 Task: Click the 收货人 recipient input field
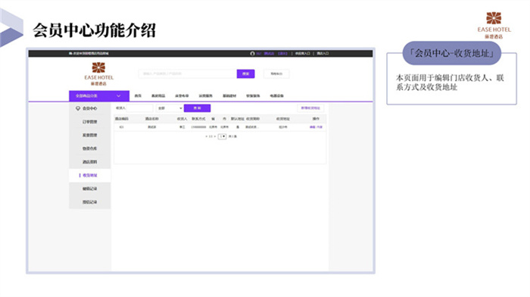point(139,108)
